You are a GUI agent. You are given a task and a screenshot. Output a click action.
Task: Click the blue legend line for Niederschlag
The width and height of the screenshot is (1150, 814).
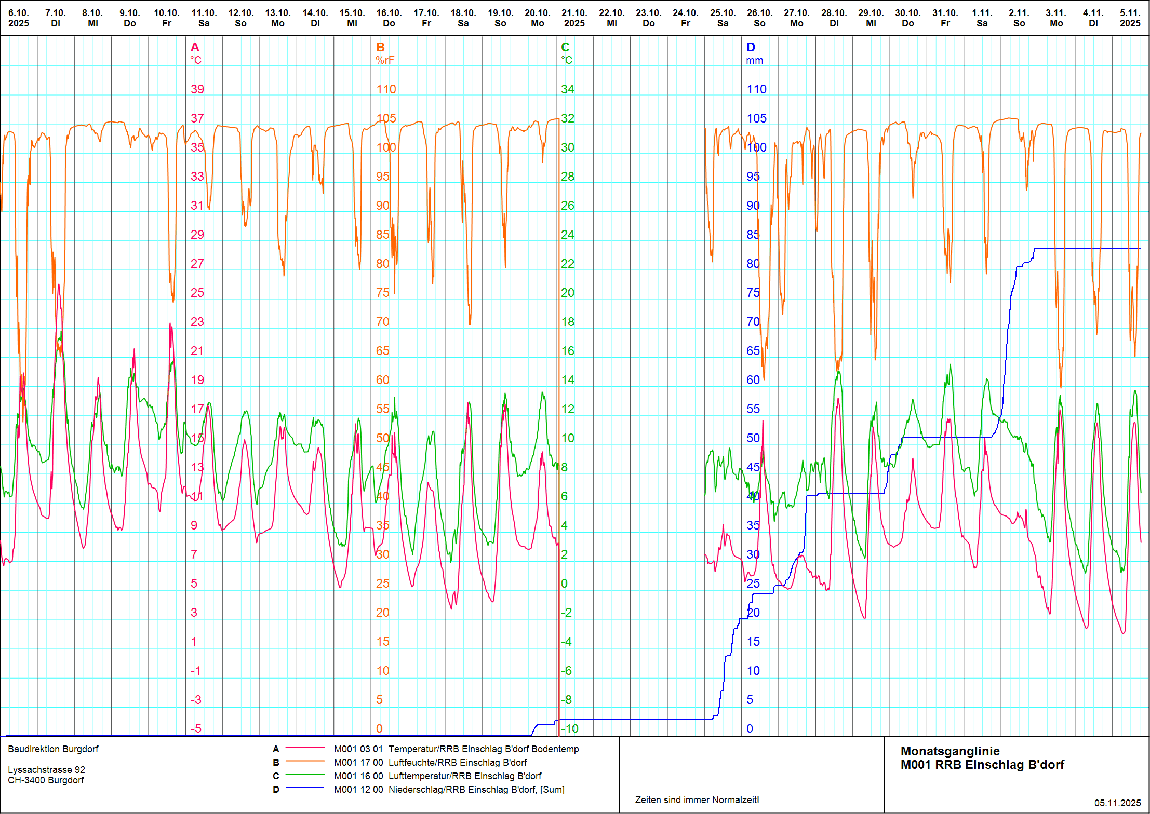[305, 789]
